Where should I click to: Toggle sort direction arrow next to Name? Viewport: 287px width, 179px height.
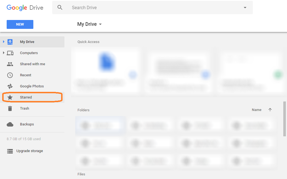pyautogui.click(x=270, y=110)
